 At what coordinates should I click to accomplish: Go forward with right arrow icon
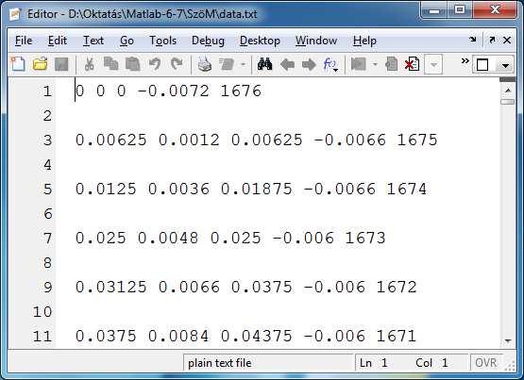[309, 64]
